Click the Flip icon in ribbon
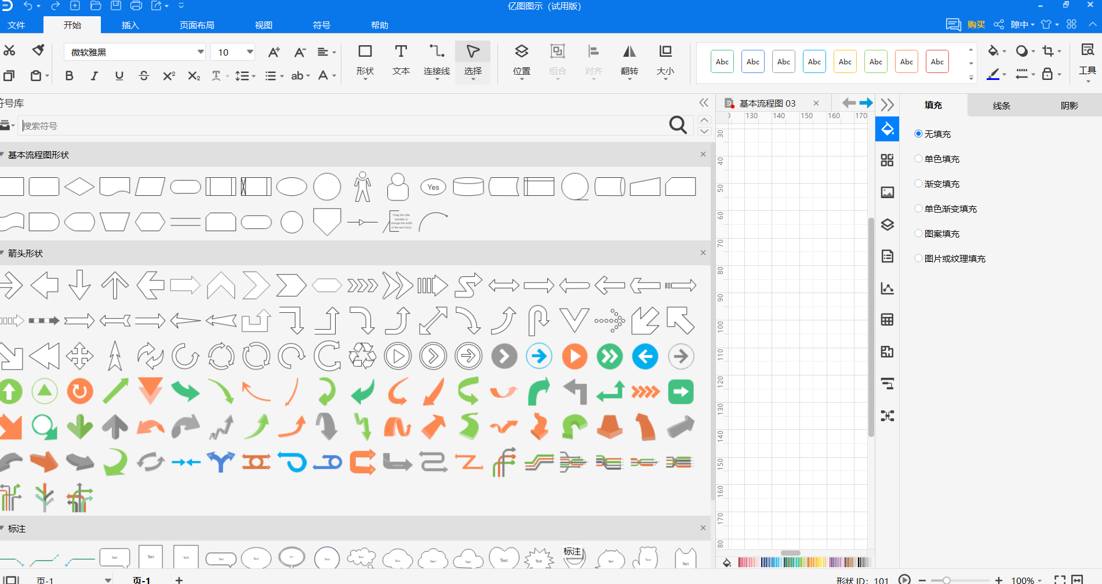The height and width of the screenshot is (584, 1102). 629,59
